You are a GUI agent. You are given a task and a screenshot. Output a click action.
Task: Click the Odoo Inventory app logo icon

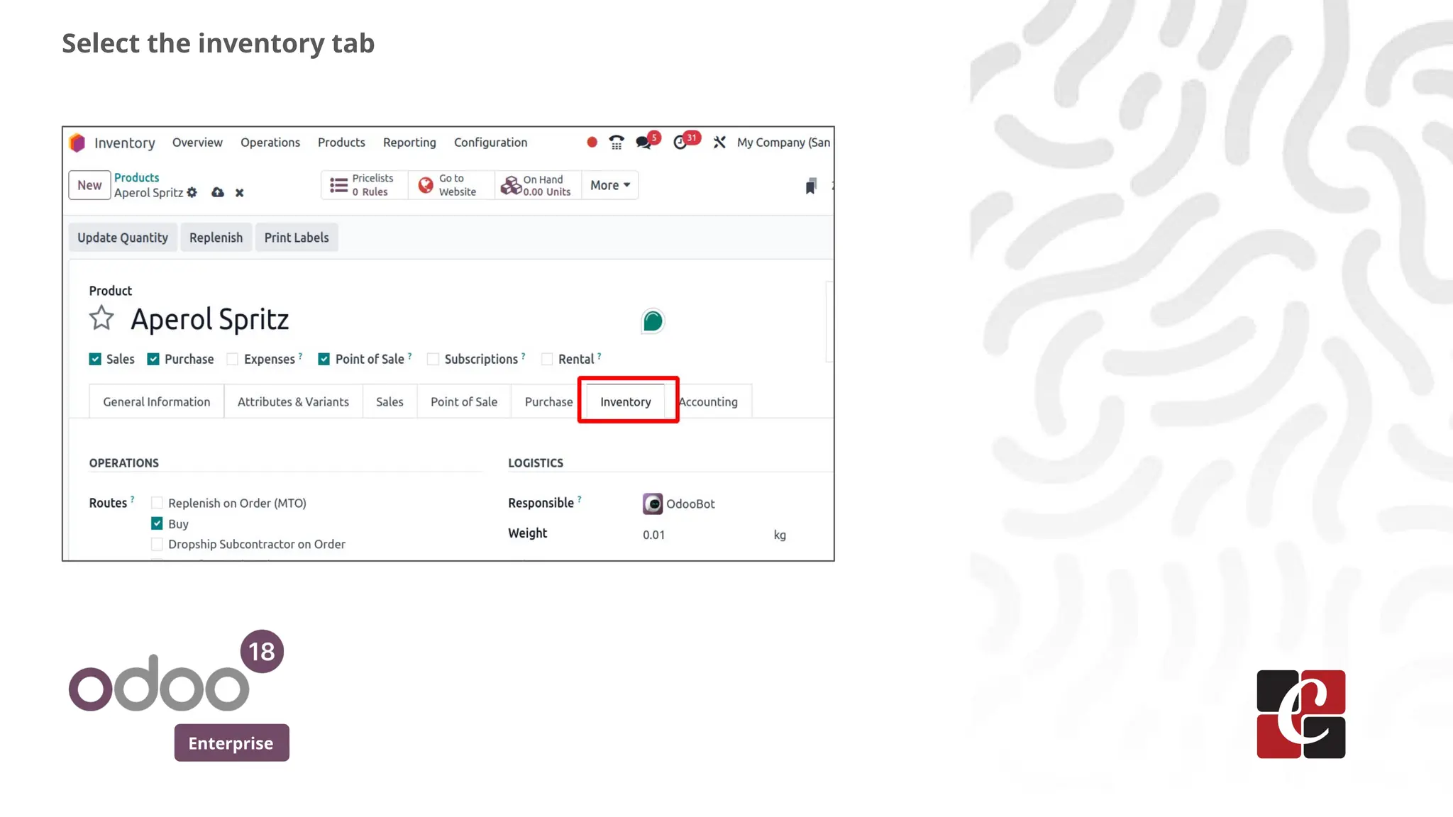(x=77, y=143)
